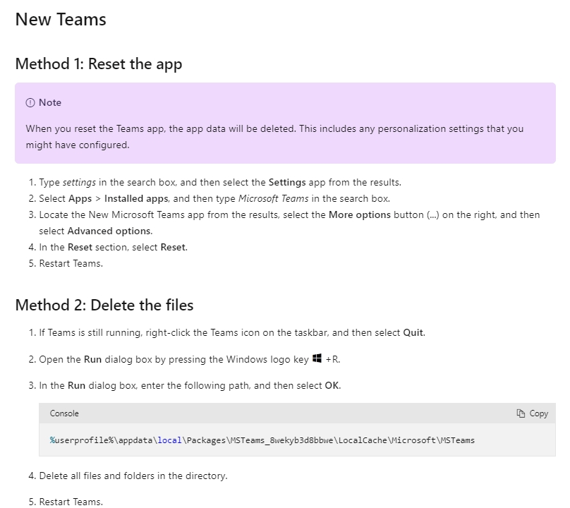Screen dimensions: 570x508
Task: Click the bold Quit word
Action: coord(413,332)
